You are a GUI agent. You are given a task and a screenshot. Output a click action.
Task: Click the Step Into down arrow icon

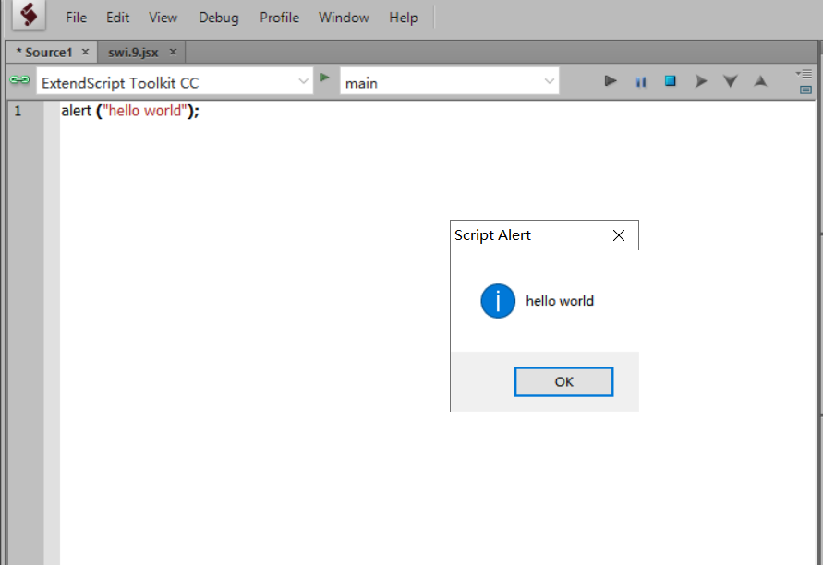point(730,81)
